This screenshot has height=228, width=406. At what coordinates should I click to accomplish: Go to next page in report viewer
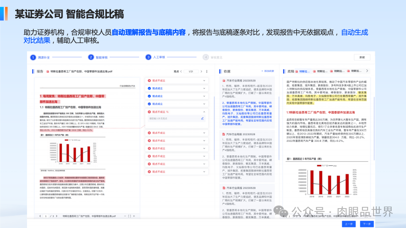(x=57, y=216)
